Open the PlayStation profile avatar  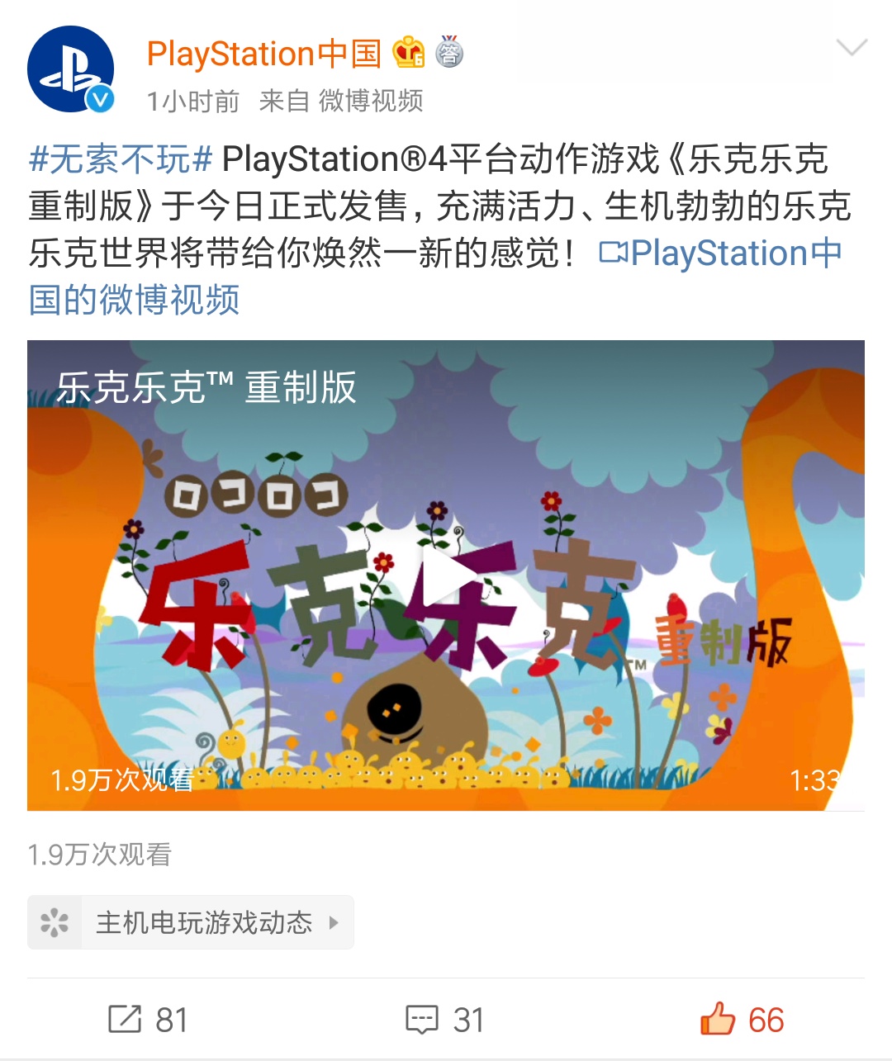pos(70,69)
